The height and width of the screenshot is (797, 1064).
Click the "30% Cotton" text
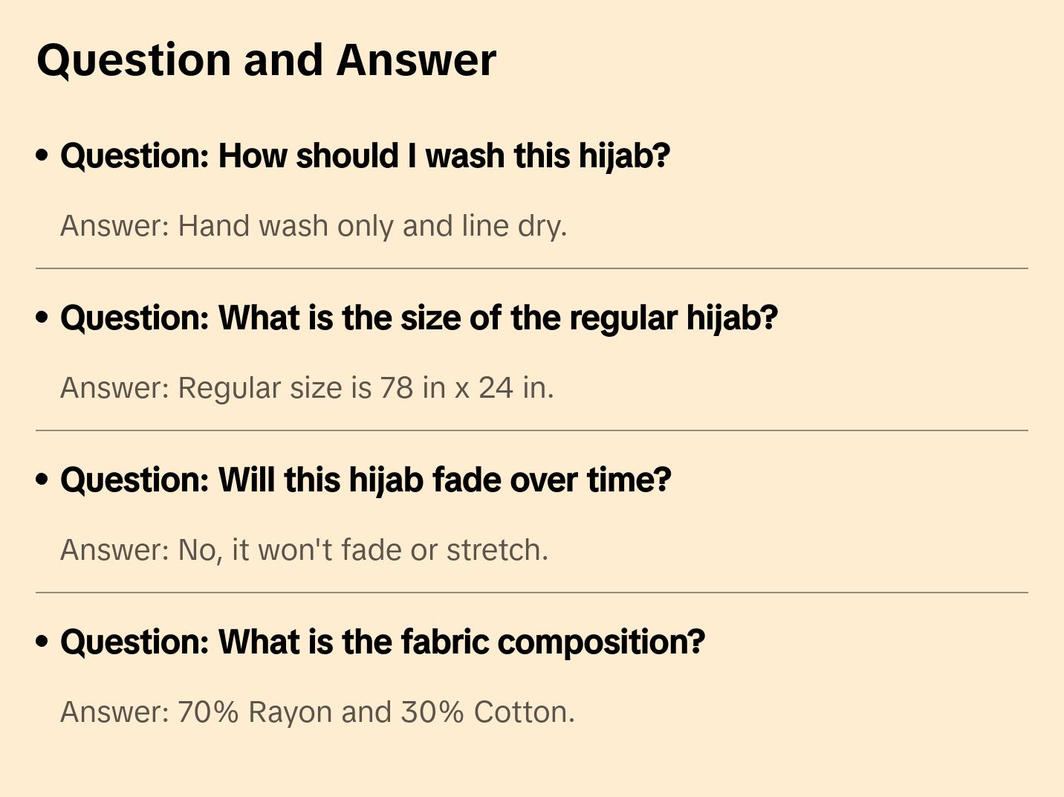click(487, 712)
